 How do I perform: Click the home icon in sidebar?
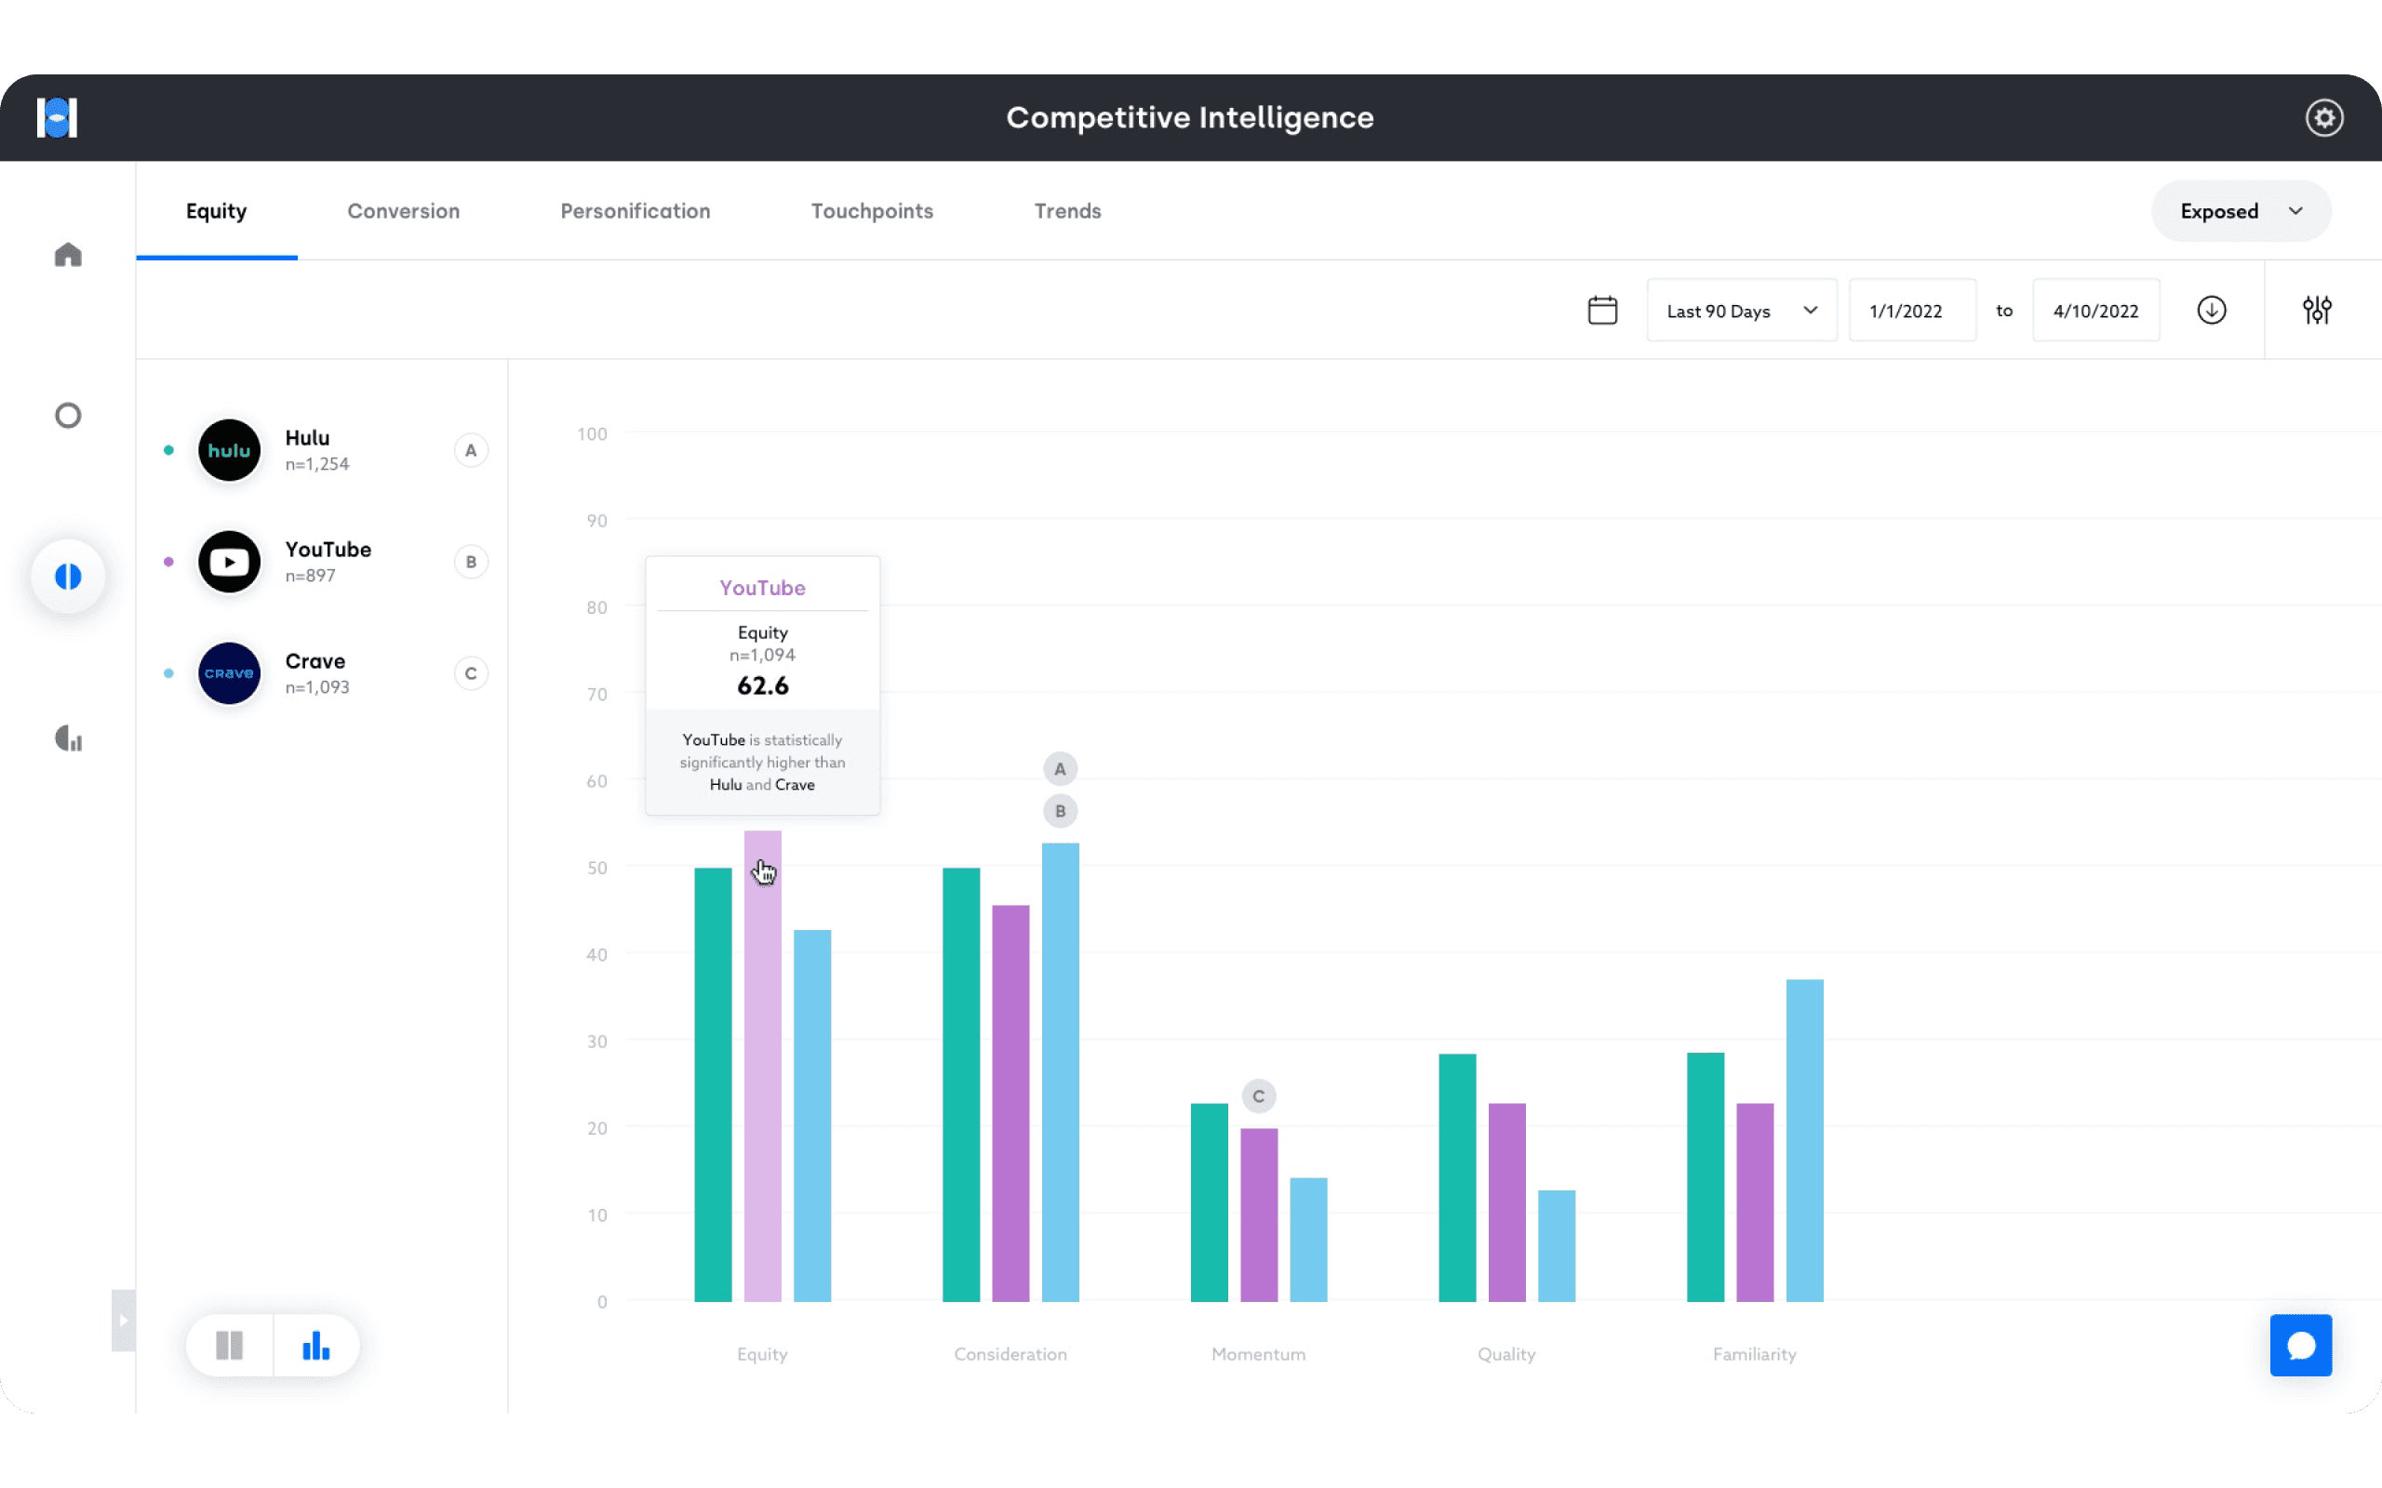pos(68,255)
